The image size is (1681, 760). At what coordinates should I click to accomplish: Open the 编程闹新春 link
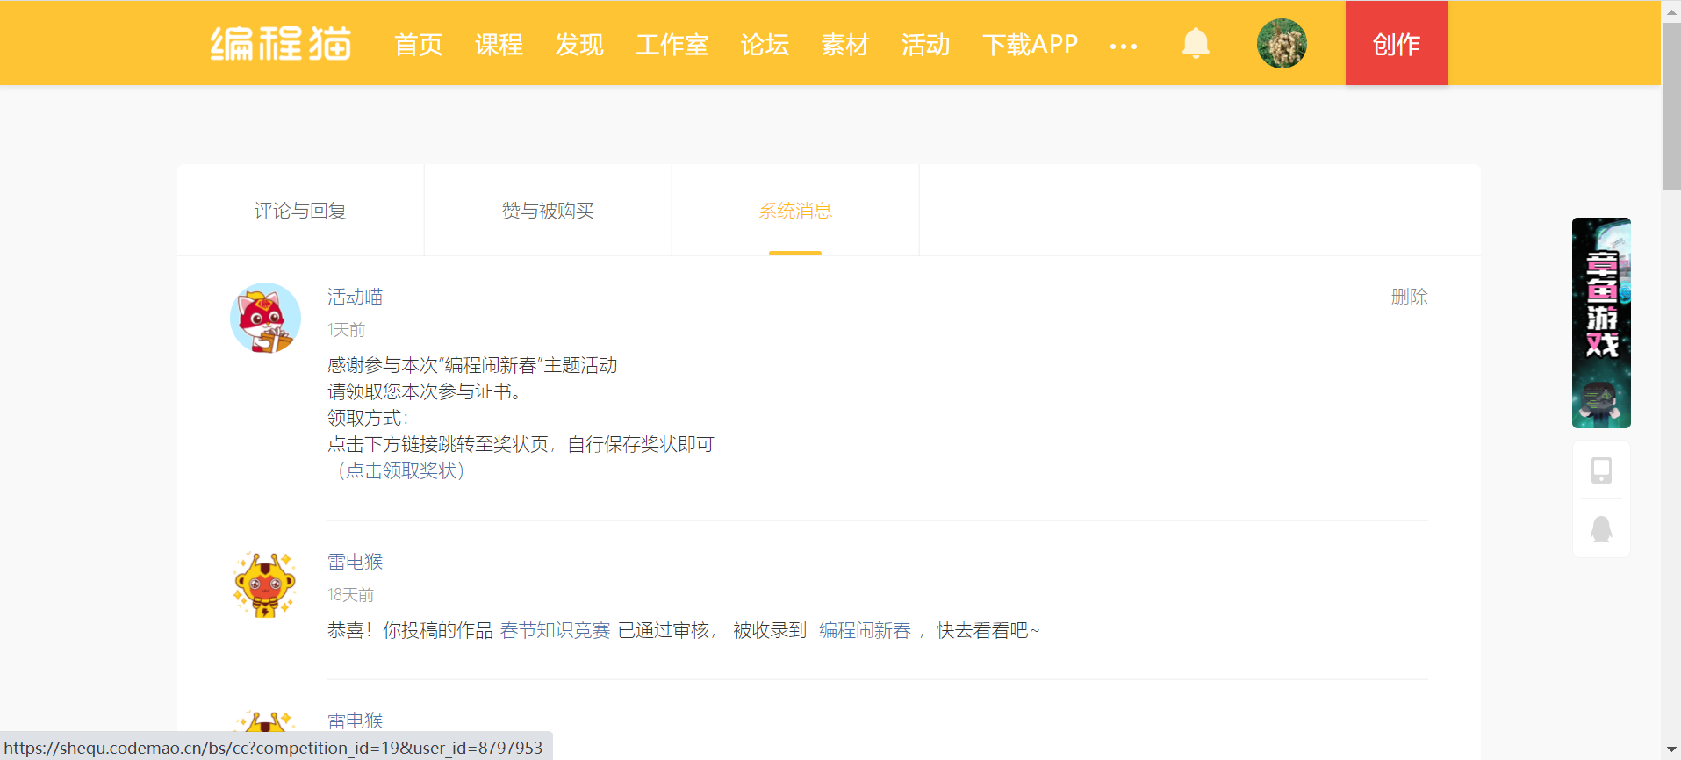[x=866, y=630]
